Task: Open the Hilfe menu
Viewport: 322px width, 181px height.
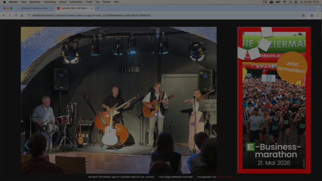Action: point(116,2)
